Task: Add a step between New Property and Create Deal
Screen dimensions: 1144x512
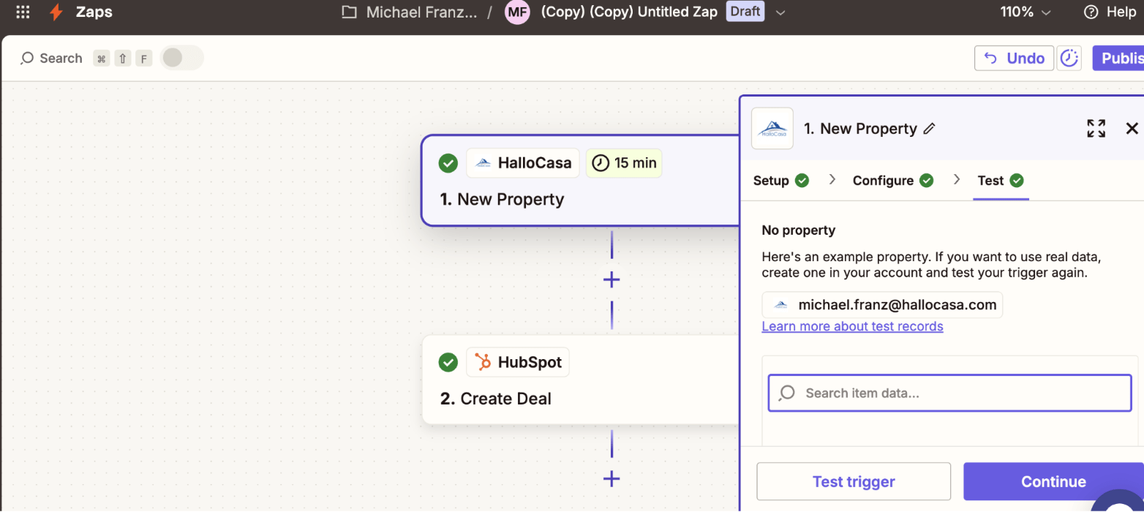Action: pyautogui.click(x=611, y=279)
